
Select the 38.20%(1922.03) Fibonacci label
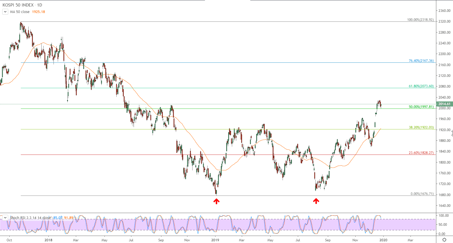point(421,127)
